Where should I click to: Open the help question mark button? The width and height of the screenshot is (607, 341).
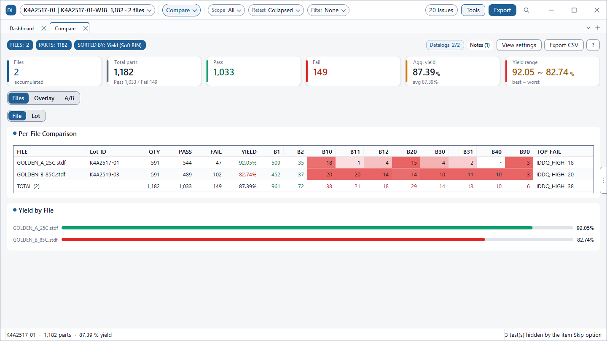[x=593, y=45]
